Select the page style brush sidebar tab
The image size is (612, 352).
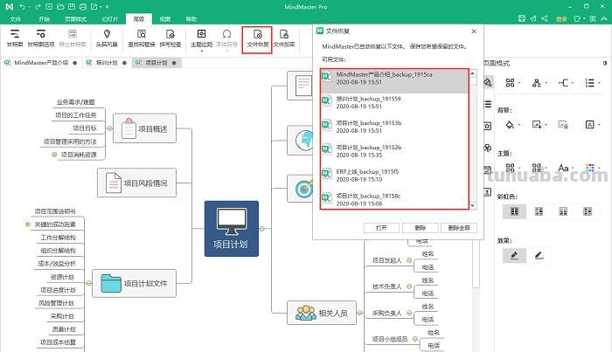(488, 82)
